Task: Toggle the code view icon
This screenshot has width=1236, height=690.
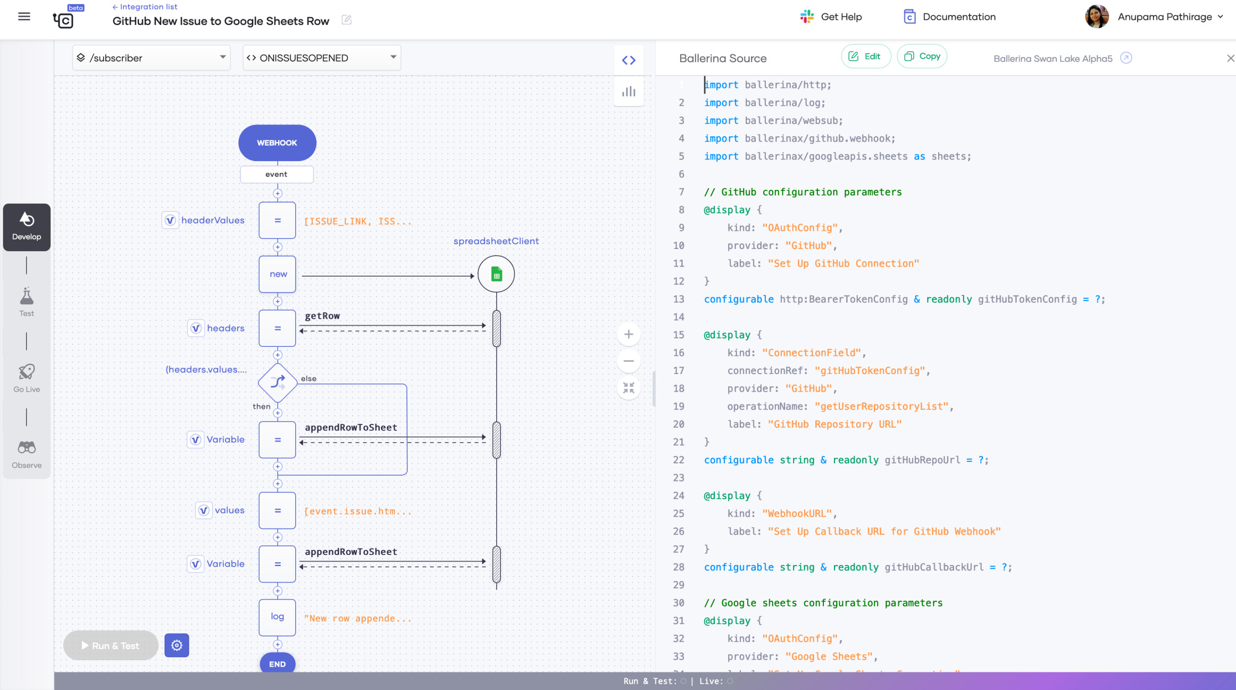Action: pos(629,60)
